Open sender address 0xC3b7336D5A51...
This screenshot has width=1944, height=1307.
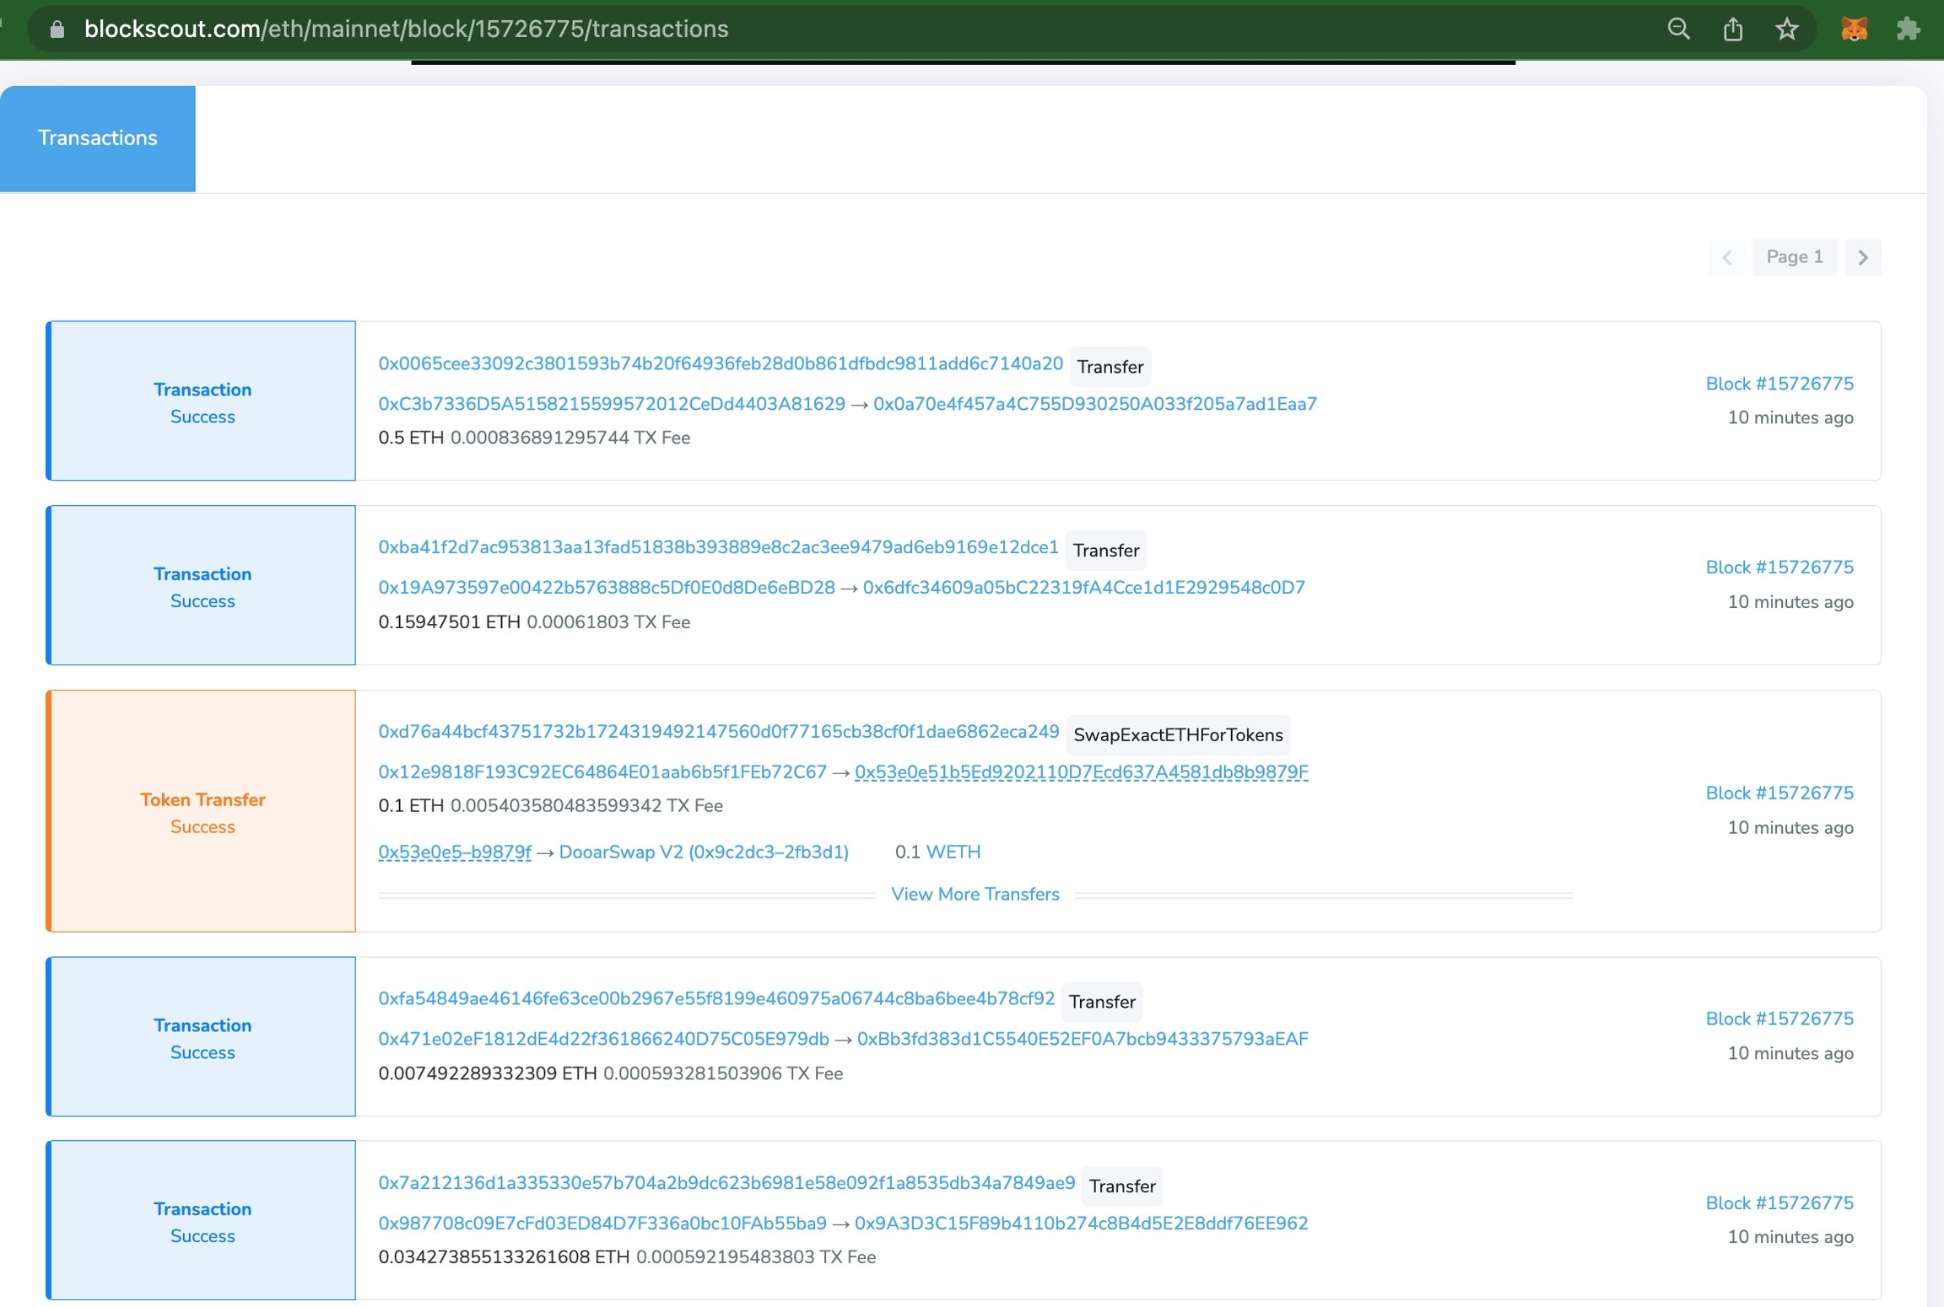[611, 404]
